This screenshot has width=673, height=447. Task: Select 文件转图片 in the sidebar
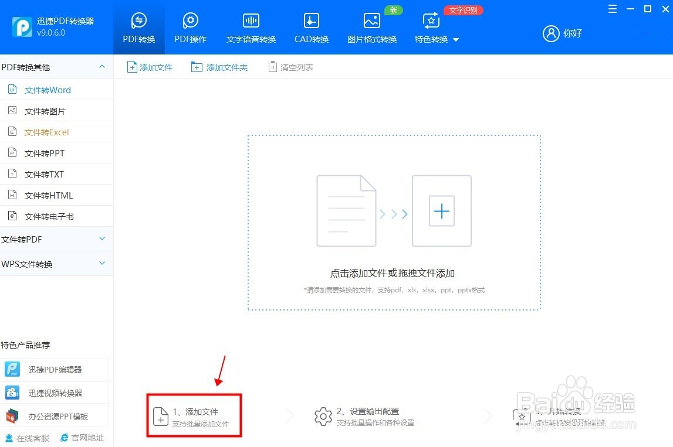57,111
